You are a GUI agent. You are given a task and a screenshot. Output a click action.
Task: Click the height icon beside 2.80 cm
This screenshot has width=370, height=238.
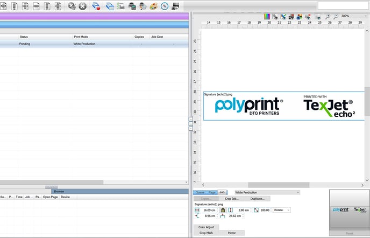pos(231,210)
